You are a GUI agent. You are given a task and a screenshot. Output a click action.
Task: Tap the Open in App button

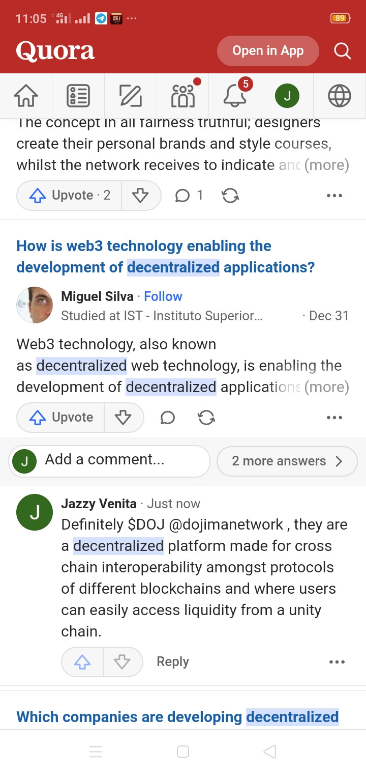(268, 51)
